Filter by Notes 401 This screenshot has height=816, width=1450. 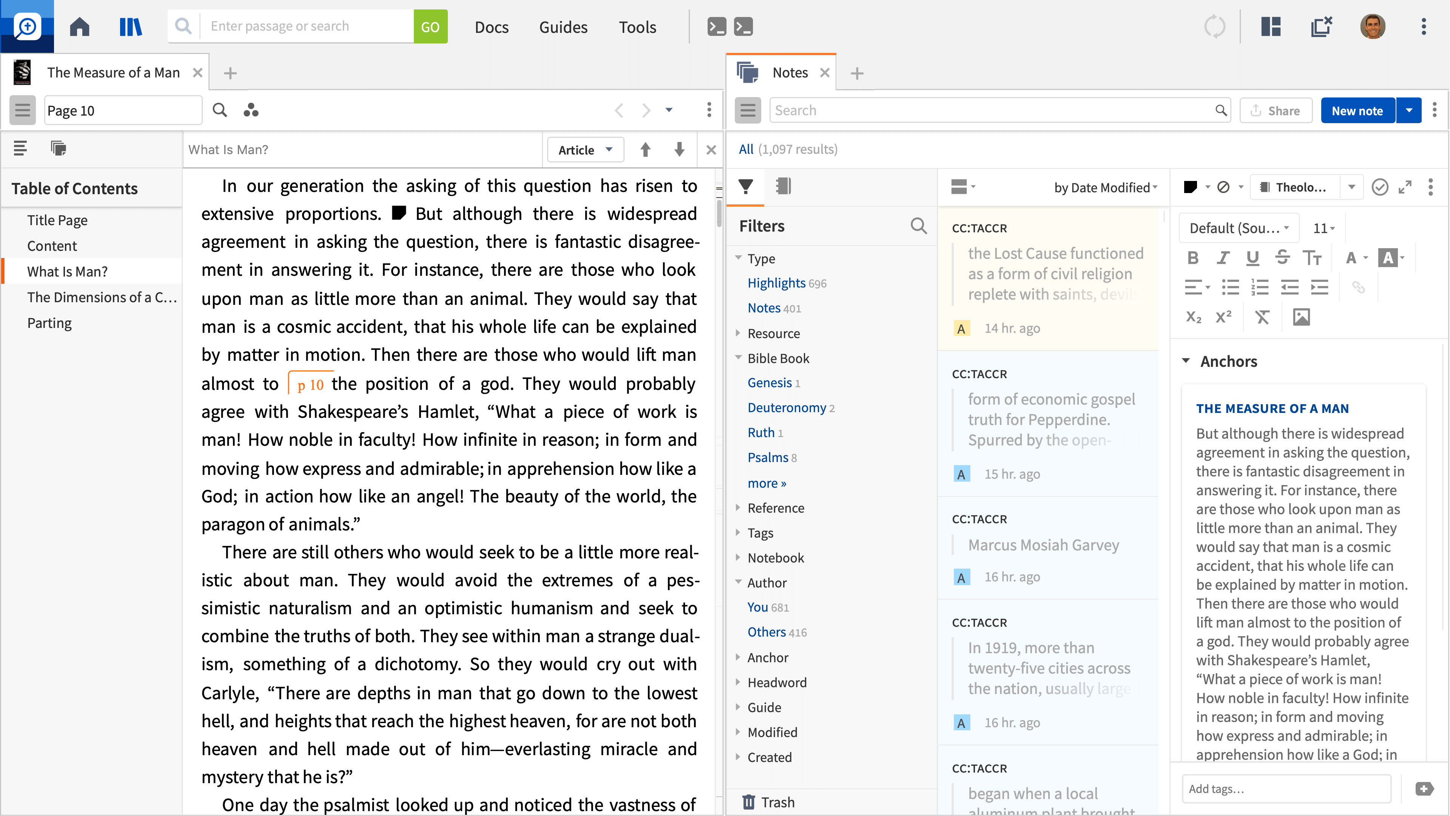click(x=774, y=308)
